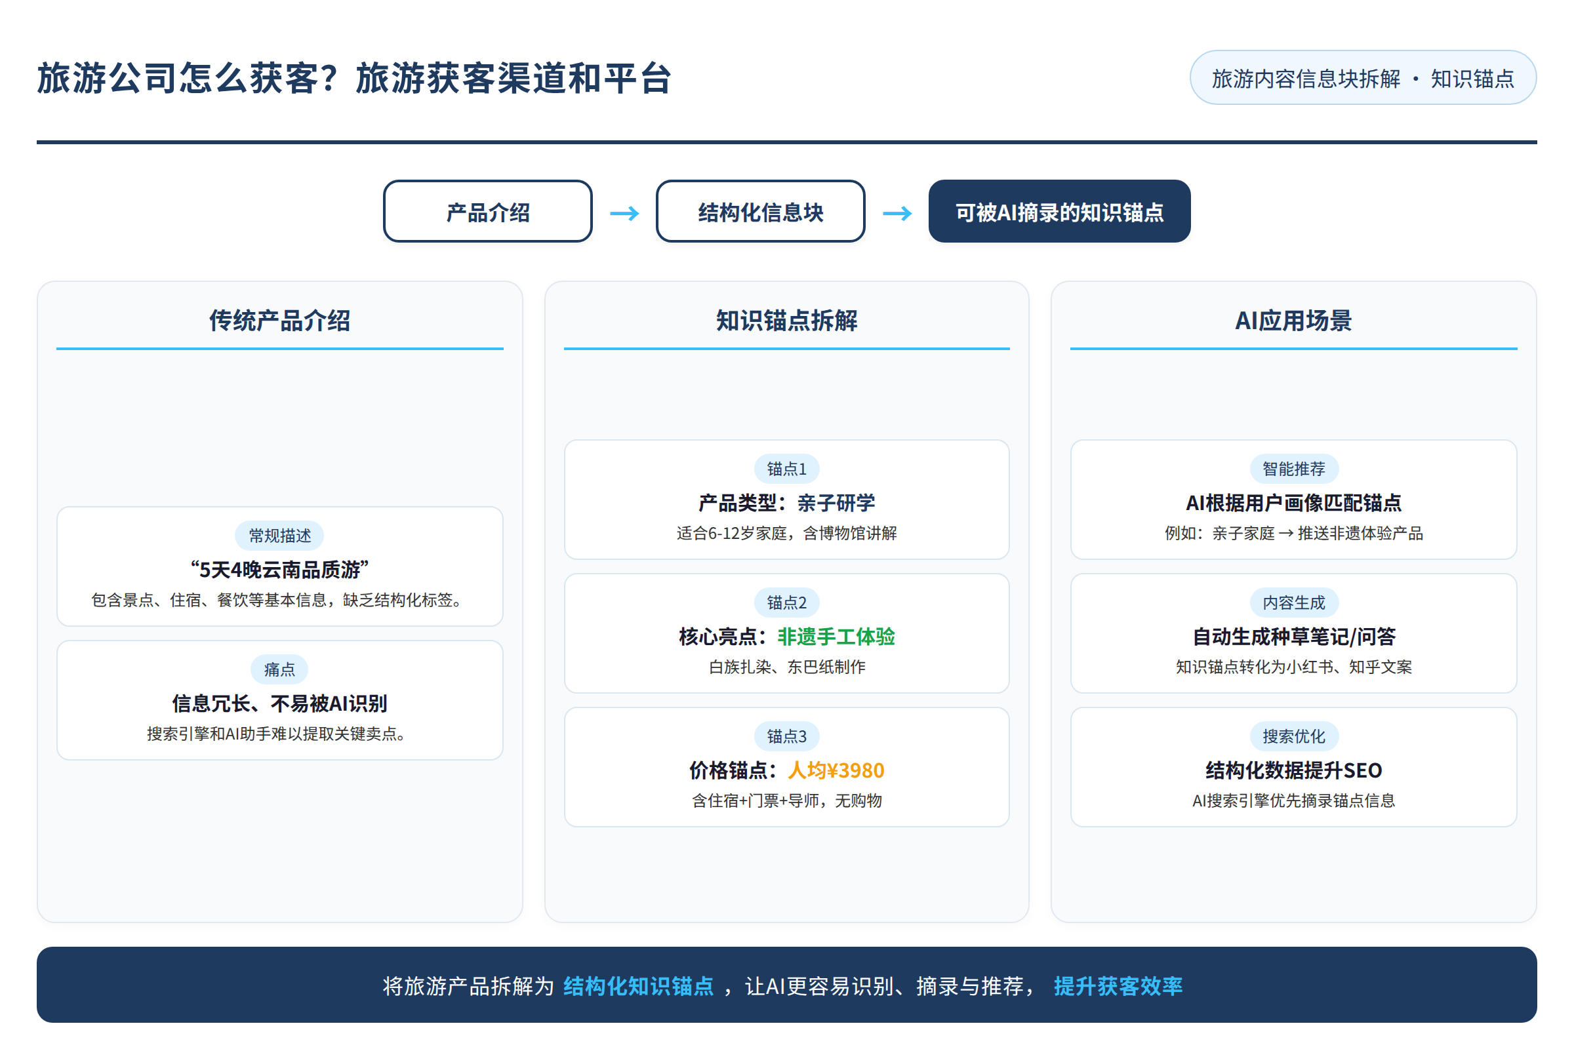Screen dimensions: 1574x1049
Task: Click text 适合6-12岁家庭,含博物馆讲解
Action: coord(787,533)
